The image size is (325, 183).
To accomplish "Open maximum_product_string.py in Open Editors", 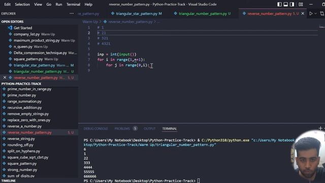I will click(x=37, y=40).
